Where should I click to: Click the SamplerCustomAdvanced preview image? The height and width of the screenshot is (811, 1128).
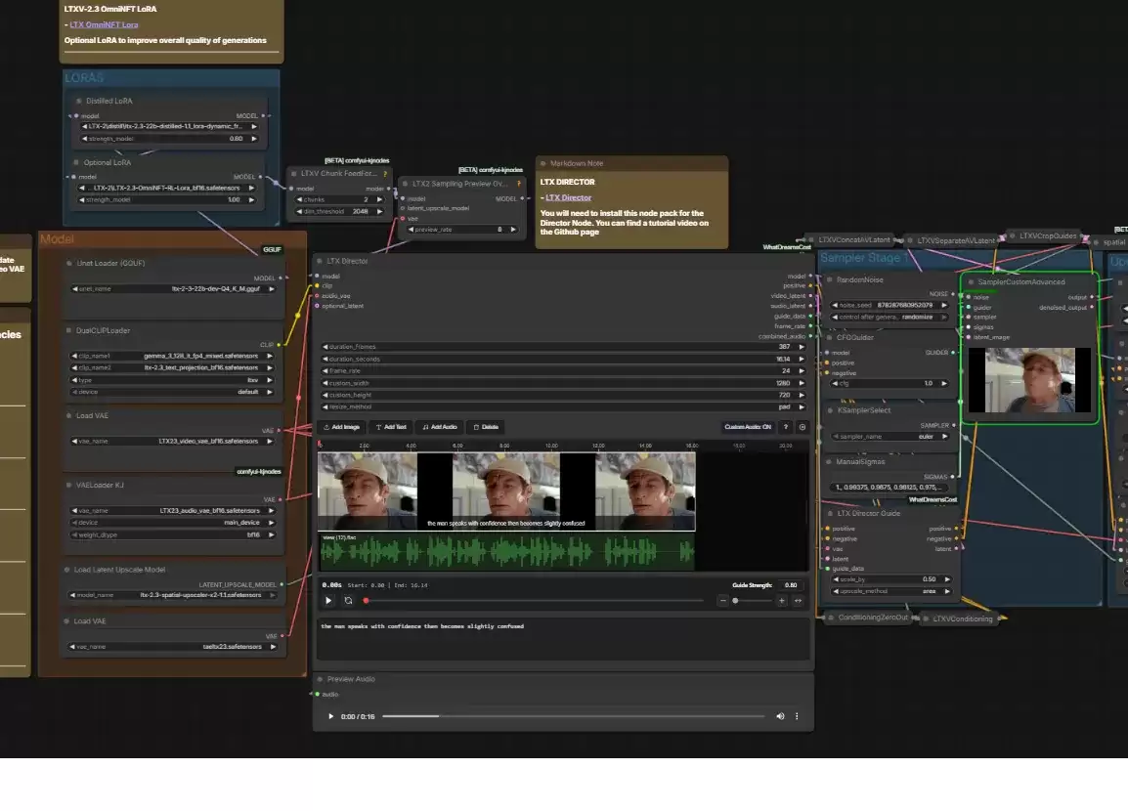1030,380
